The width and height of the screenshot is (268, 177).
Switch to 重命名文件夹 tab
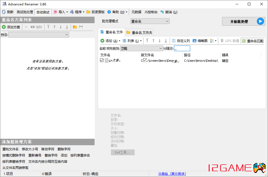[139, 33]
